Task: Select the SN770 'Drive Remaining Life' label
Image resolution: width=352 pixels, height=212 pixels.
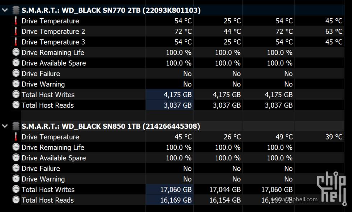Action: (x=53, y=53)
